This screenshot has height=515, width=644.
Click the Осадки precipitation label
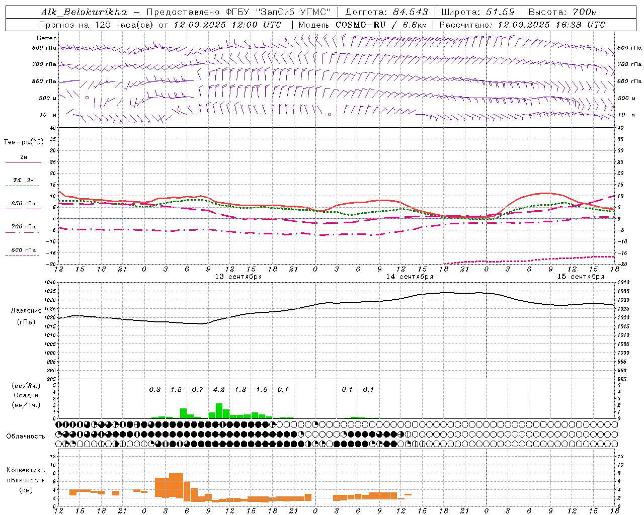26,395
